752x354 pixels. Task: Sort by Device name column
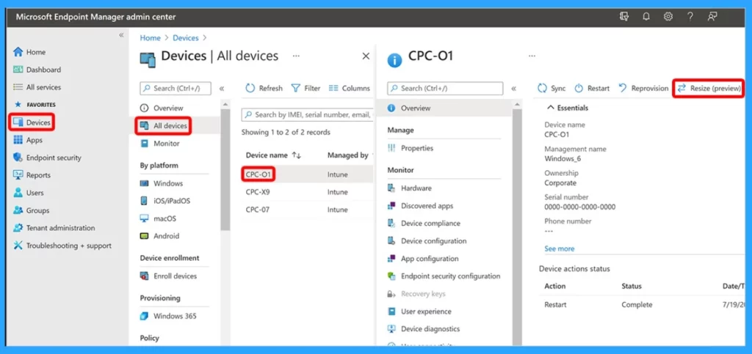[273, 155]
